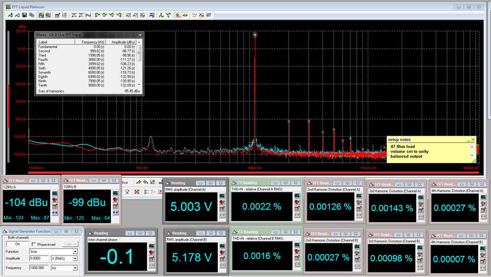The image size is (491, 277).
Task: Click the red icon in 120Hz A reading
Action: (55, 200)
